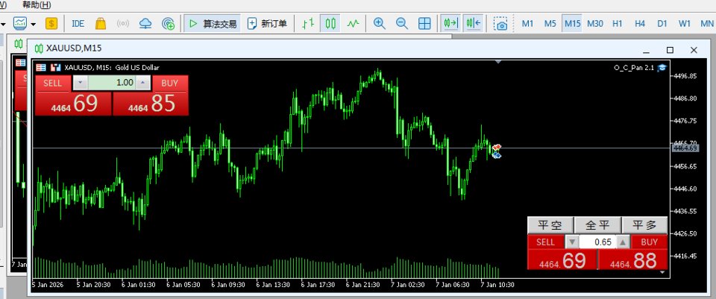Select the MN timeframe
This screenshot has width=716, height=299.
click(706, 23)
